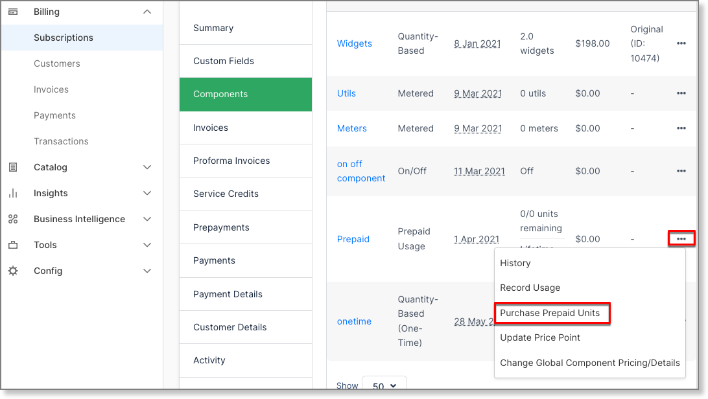Open the ellipsis menu for on off component

pyautogui.click(x=681, y=171)
